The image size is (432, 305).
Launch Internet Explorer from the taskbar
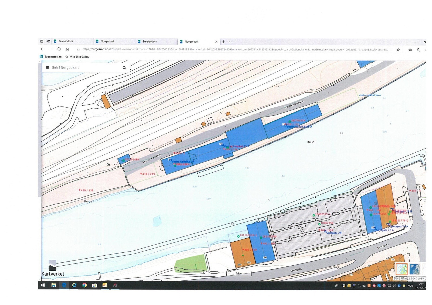click(x=74, y=285)
